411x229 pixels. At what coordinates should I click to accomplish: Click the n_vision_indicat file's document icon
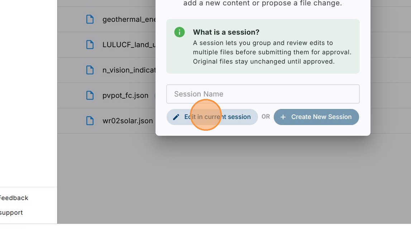(x=90, y=70)
